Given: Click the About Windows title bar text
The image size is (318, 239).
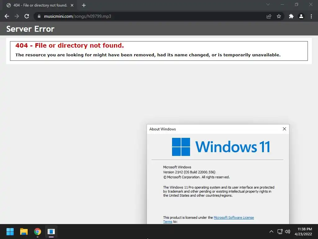Looking at the screenshot, I should click(163, 129).
